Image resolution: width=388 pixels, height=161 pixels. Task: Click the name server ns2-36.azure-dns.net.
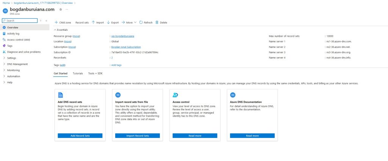[338, 47]
